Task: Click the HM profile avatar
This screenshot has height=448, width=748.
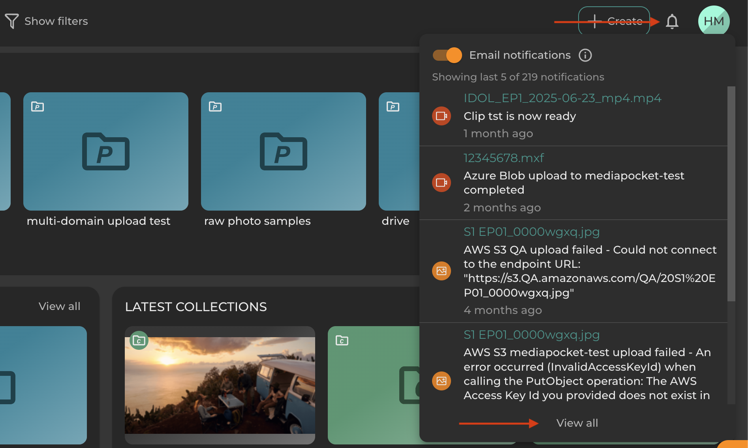Action: coord(714,21)
